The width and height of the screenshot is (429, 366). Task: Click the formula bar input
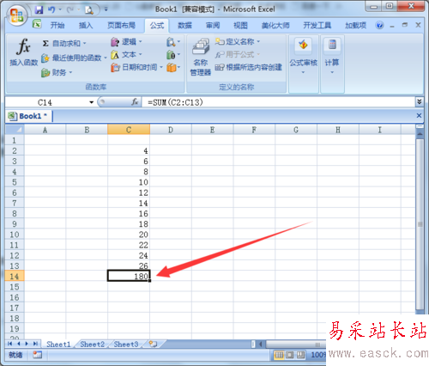(279, 102)
